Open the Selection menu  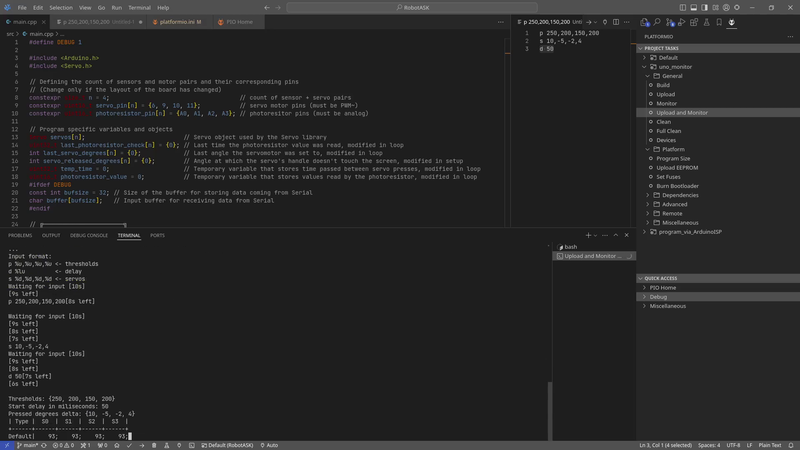coord(61,7)
